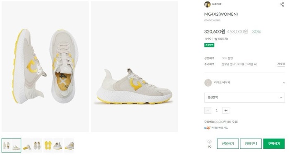The image size is (289, 155).
Task: Expand the 라이트 베이지 color dropdown chevron
Action: tap(284, 83)
